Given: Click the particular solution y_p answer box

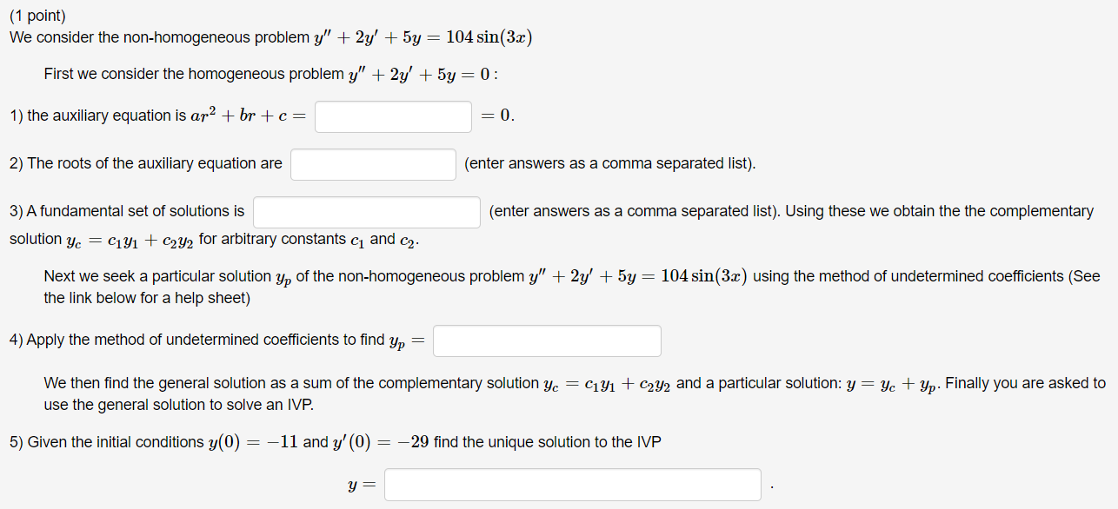Looking at the screenshot, I should pyautogui.click(x=547, y=340).
